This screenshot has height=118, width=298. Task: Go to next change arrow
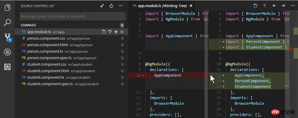283,6
